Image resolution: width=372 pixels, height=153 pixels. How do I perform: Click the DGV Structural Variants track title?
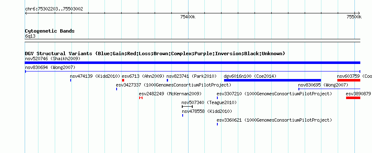[x=155, y=54]
